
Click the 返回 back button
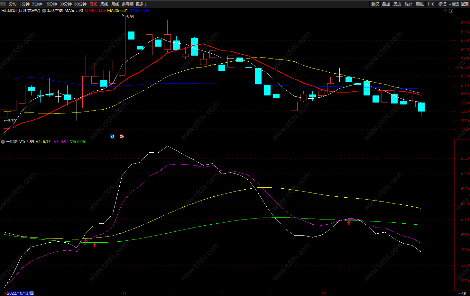[x=465, y=4]
